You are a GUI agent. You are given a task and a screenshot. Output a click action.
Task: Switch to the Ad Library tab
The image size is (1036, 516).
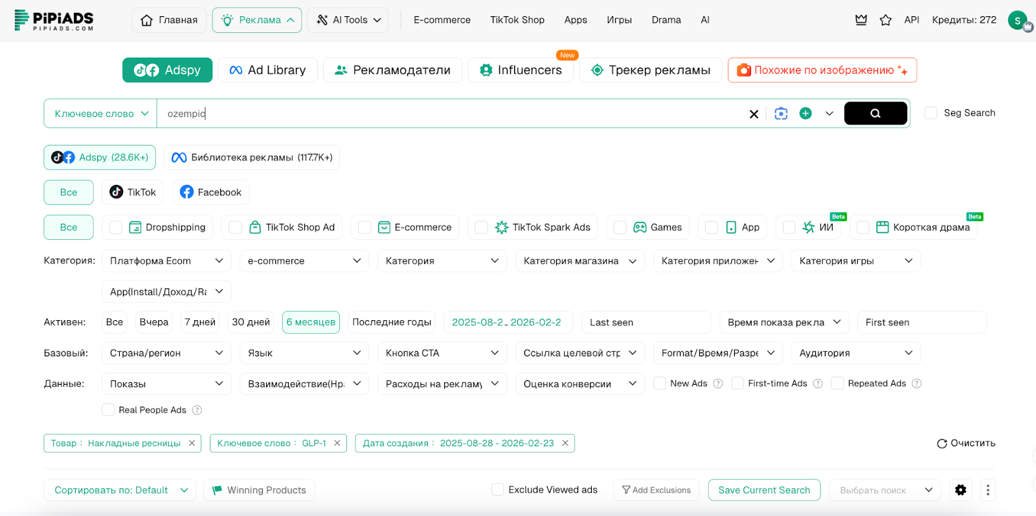(267, 70)
